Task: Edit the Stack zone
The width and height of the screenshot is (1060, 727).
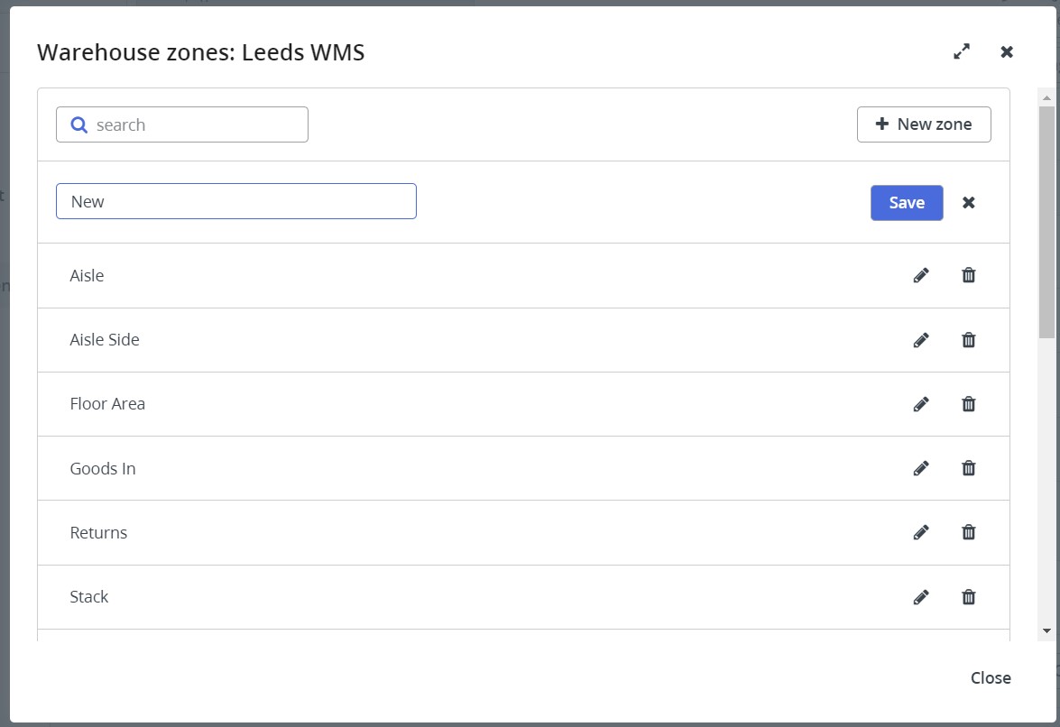Action: click(921, 597)
